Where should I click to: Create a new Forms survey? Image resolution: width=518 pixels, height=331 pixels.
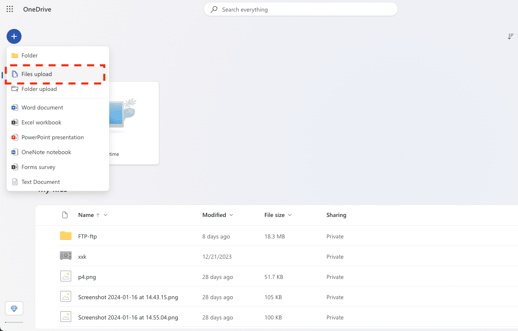(x=58, y=167)
